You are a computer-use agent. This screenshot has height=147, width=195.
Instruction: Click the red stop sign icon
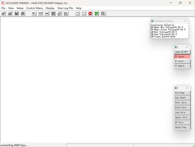(90, 14)
